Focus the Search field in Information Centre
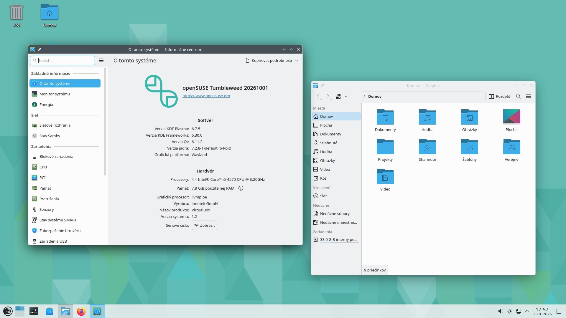 point(62,60)
